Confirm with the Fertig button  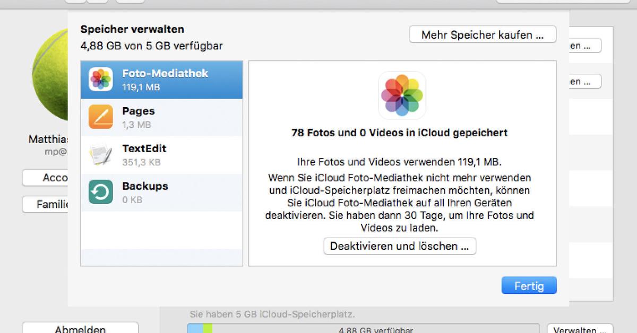tap(529, 286)
